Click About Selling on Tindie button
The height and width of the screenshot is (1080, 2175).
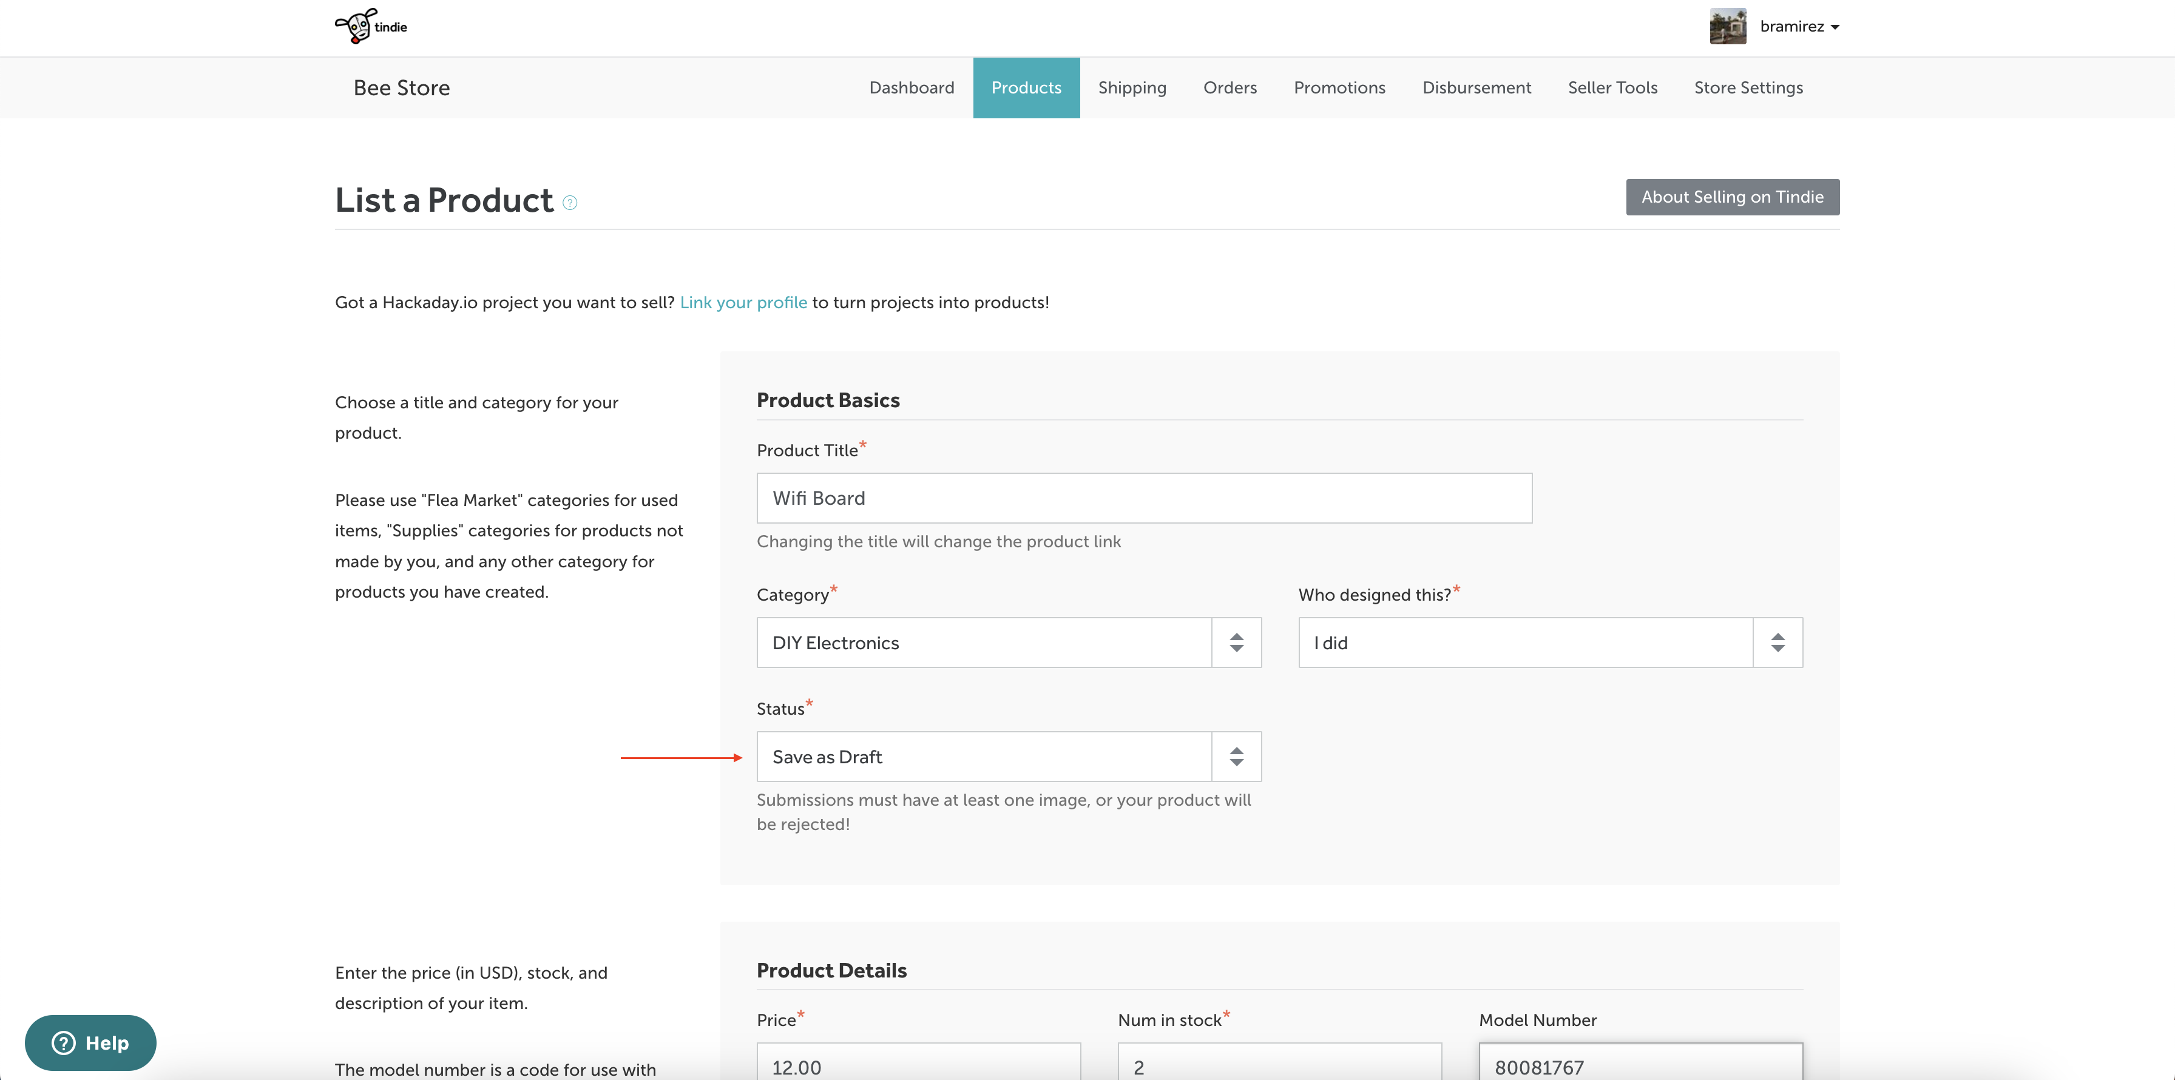[x=1732, y=197]
